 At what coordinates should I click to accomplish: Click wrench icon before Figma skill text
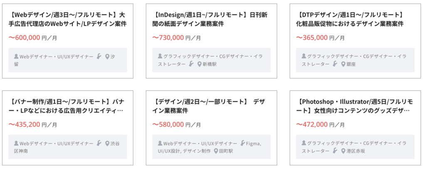coord(243,143)
